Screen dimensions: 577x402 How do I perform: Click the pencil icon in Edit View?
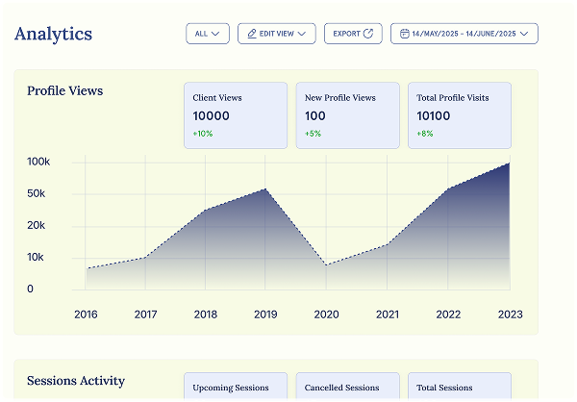251,34
